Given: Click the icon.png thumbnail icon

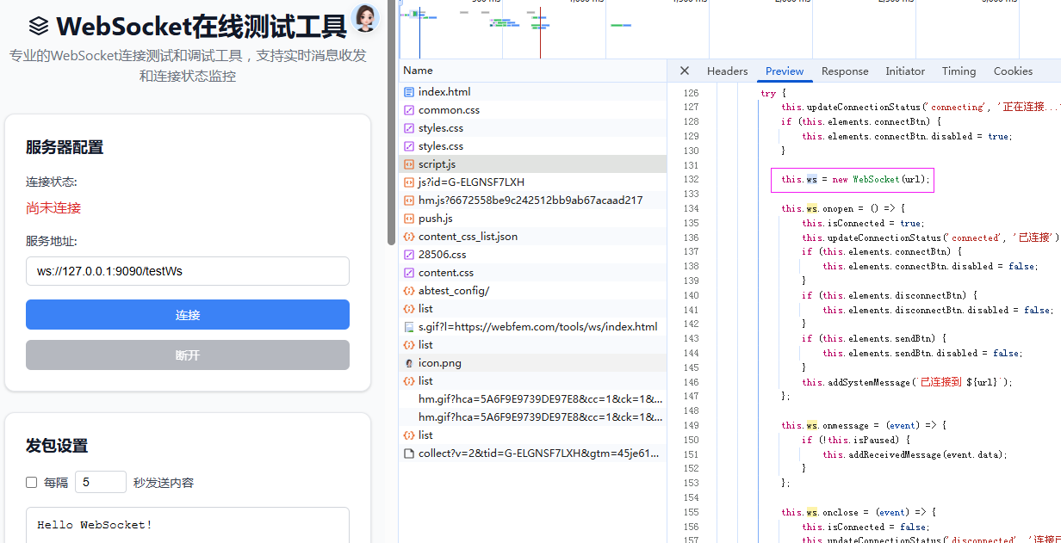Looking at the screenshot, I should (x=409, y=363).
